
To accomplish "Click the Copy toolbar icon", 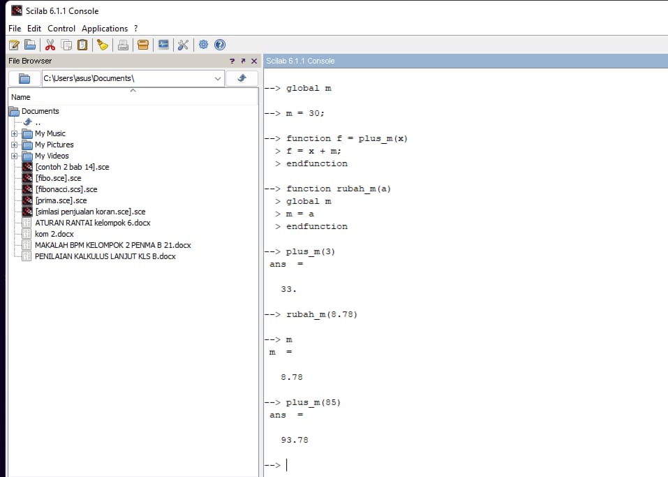I will click(x=66, y=45).
